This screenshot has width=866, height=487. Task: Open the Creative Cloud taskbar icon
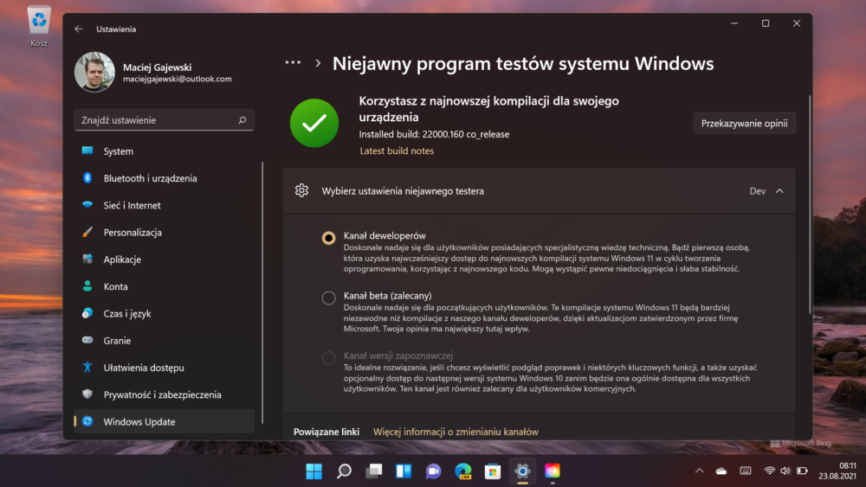point(553,471)
